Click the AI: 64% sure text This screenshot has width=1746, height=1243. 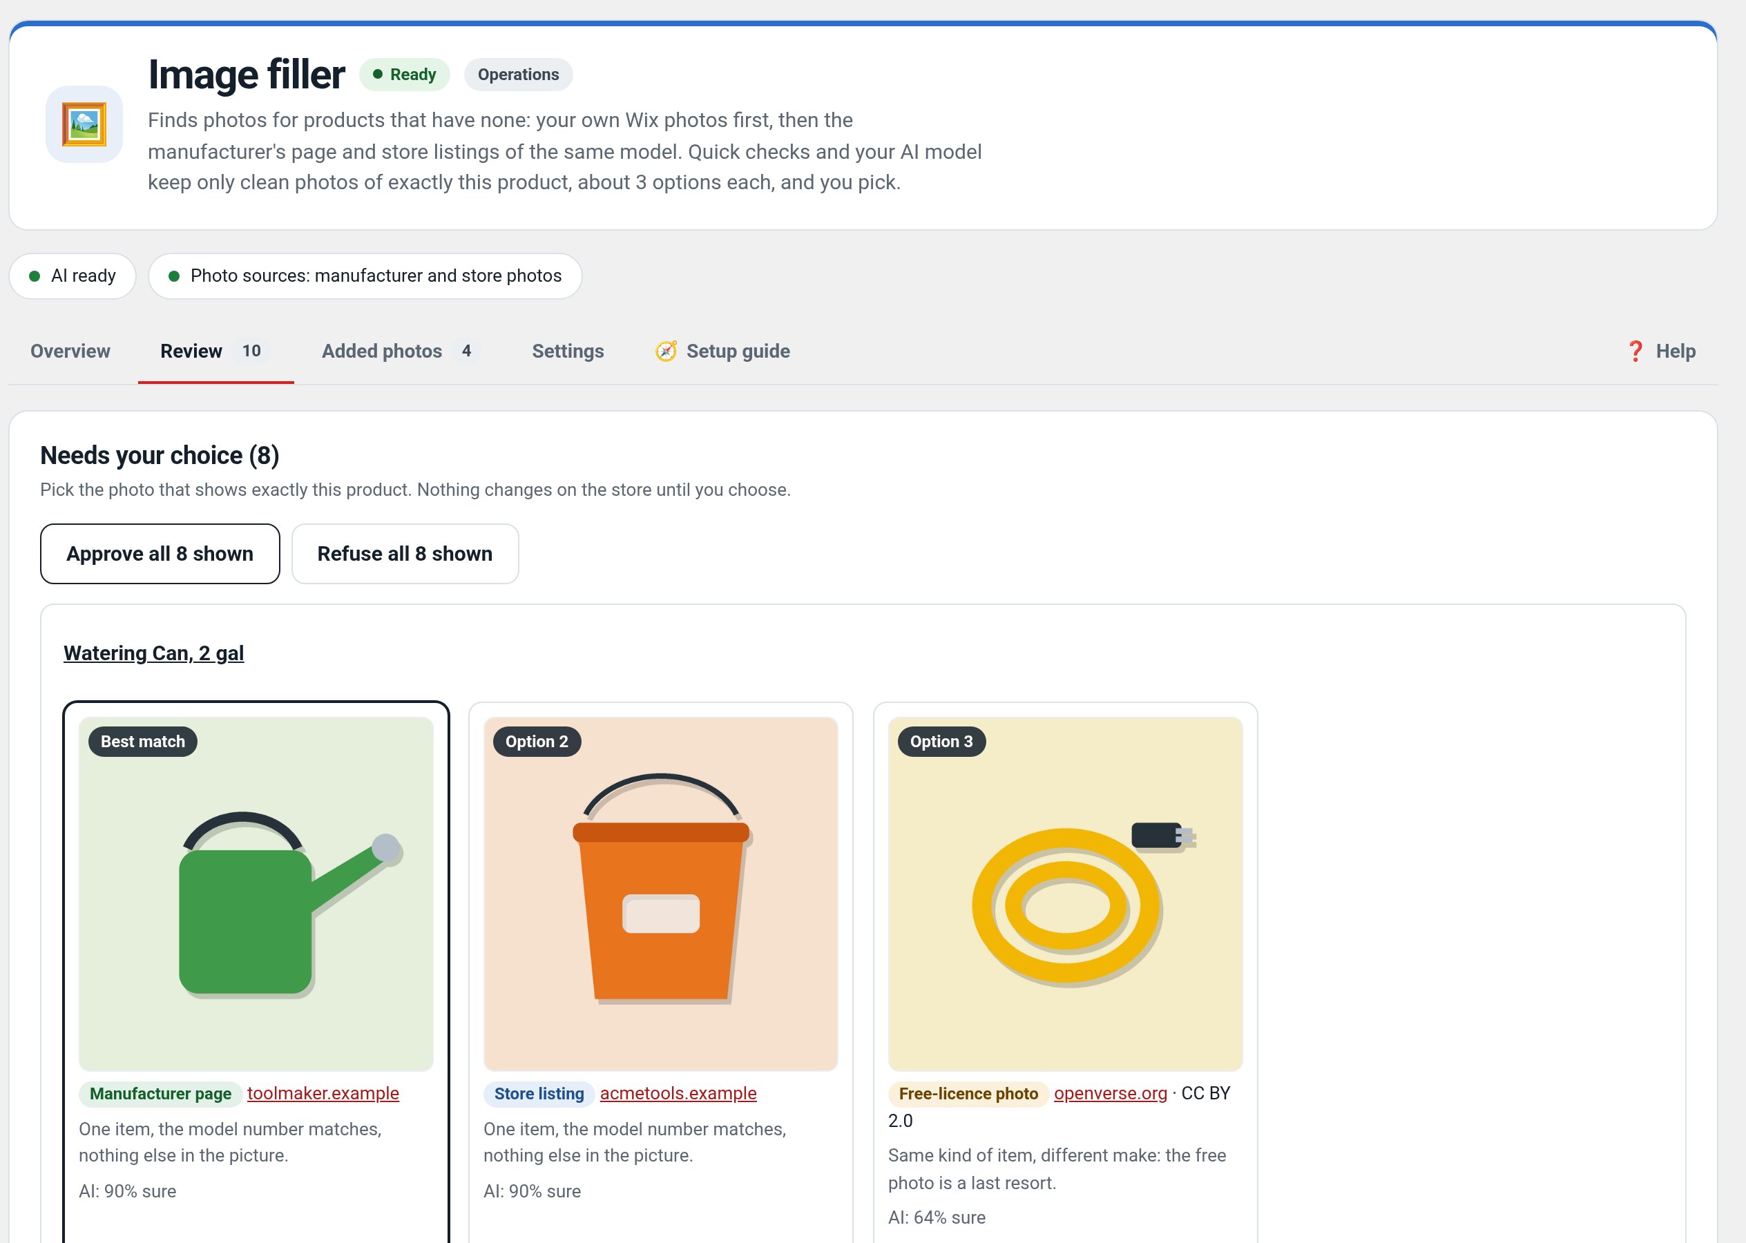coord(937,1217)
